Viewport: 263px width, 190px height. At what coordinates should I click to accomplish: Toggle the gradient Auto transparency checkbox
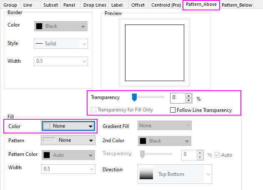pyautogui.click(x=217, y=155)
